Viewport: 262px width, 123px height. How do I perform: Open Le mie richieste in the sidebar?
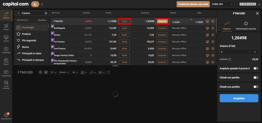click(x=6, y=85)
